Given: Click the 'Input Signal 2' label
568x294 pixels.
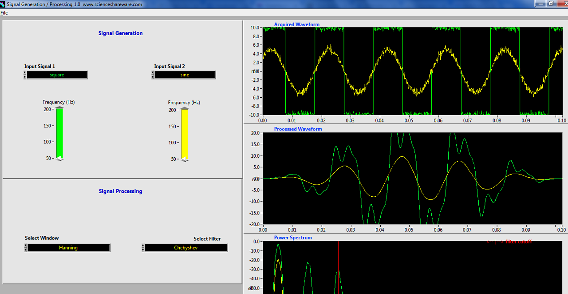Looking at the screenshot, I should pos(170,66).
